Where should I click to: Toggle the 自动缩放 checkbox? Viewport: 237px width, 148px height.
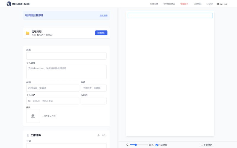[x=157, y=145]
